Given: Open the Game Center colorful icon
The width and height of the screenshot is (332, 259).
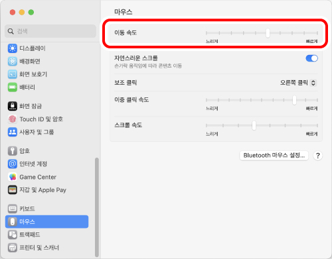Looking at the screenshot, I should pos(13,177).
